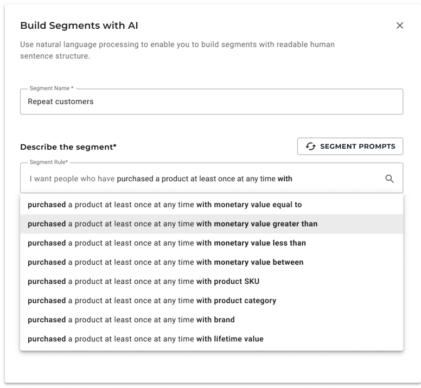
Task: Open the SEGMENT PROMPTS button
Action: coord(350,147)
